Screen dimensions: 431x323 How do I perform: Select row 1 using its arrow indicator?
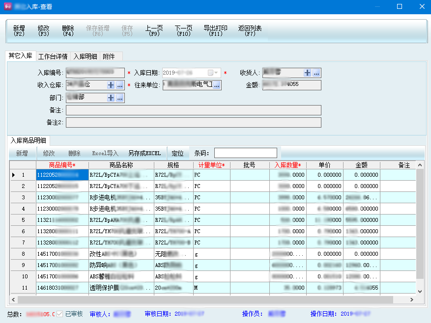point(13,175)
